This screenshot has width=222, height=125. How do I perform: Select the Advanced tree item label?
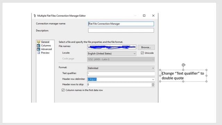[46, 49]
